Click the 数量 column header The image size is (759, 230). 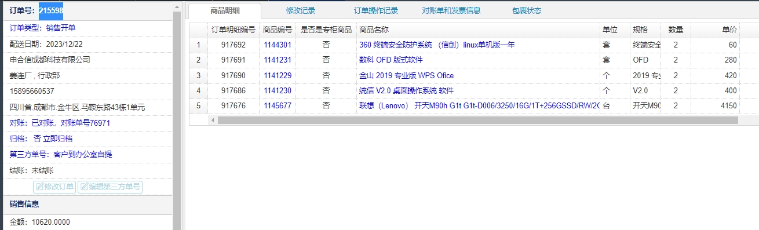pos(676,30)
